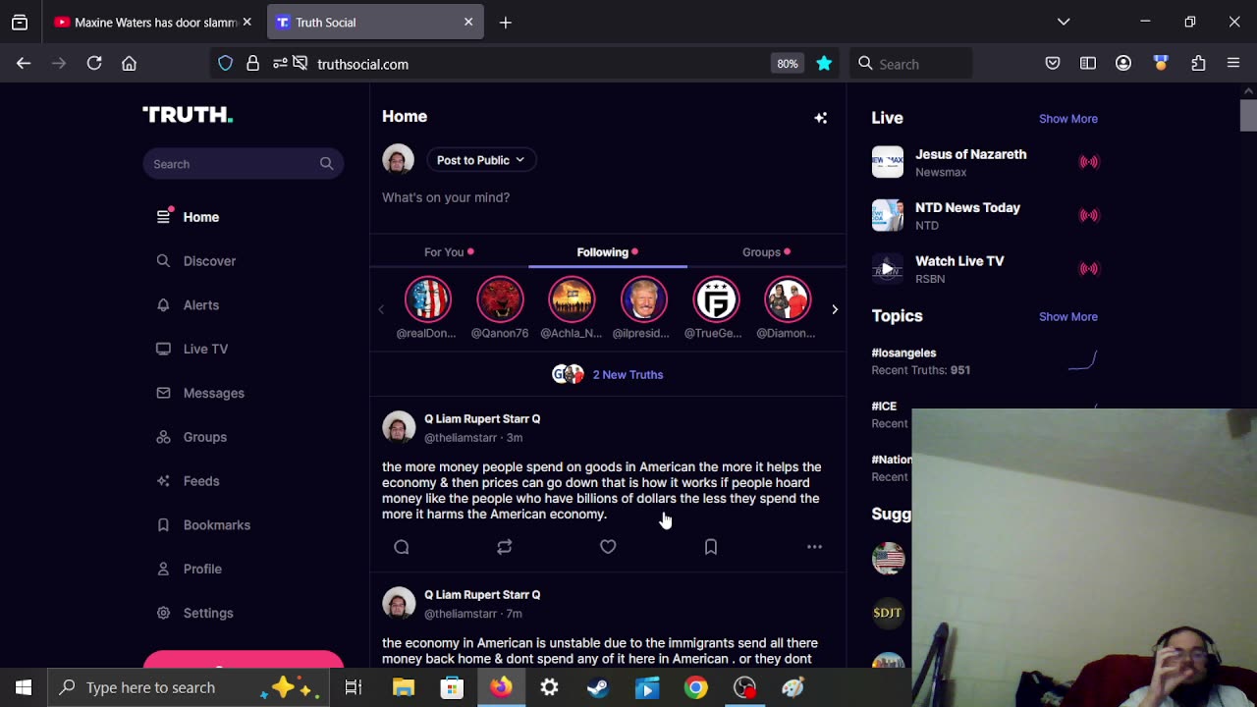The width and height of the screenshot is (1257, 707).
Task: Switch to the For You tab
Action: pos(449,252)
